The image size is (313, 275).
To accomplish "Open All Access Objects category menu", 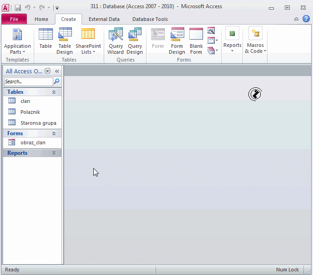I will (47, 71).
